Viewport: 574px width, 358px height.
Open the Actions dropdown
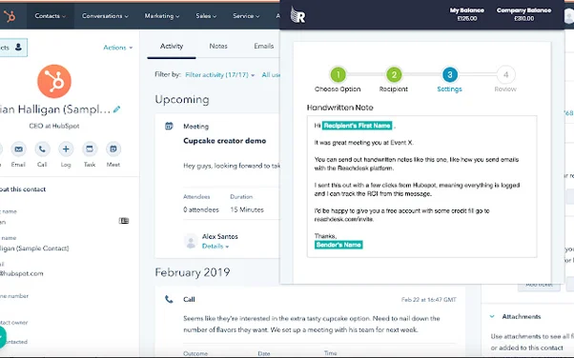click(x=118, y=48)
